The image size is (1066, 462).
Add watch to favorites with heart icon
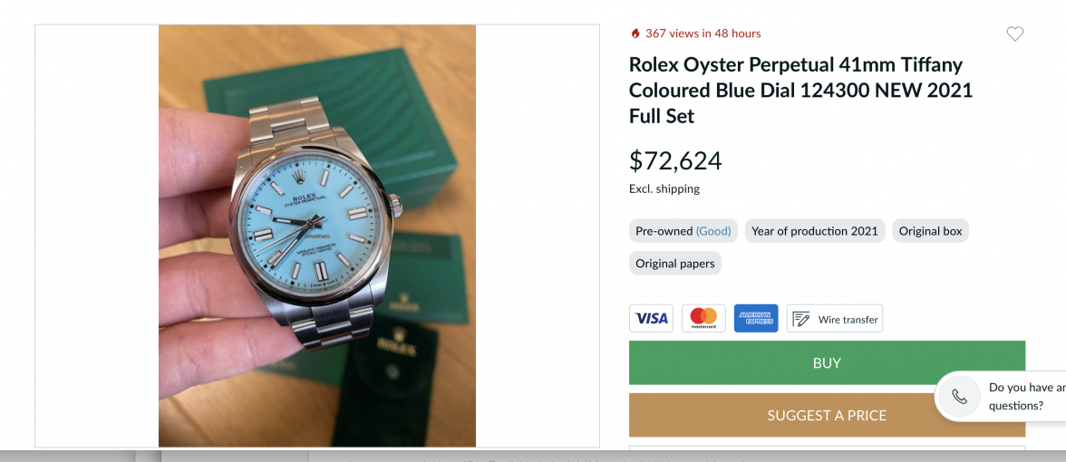pyautogui.click(x=1014, y=34)
